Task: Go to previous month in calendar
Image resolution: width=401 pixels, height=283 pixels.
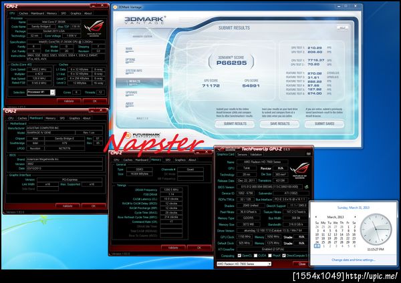Action: (x=316, y=217)
